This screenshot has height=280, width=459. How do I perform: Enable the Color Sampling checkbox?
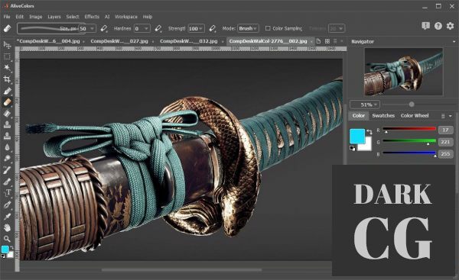(x=268, y=28)
